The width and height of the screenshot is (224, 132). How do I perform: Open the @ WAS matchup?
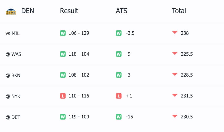13,54
